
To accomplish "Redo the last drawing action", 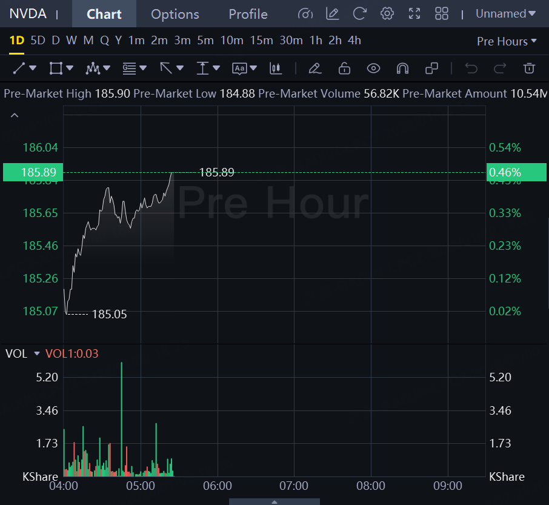I will [500, 68].
